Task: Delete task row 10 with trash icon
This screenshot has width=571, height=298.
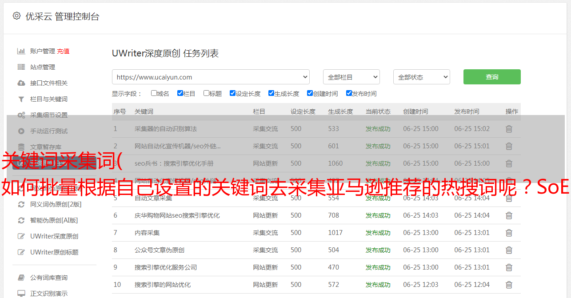Action: point(509,285)
